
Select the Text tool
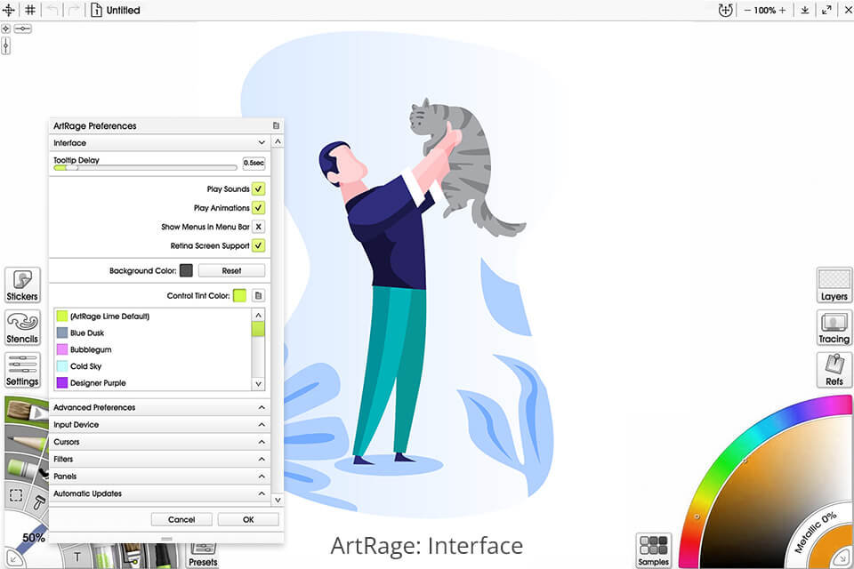pos(77,557)
